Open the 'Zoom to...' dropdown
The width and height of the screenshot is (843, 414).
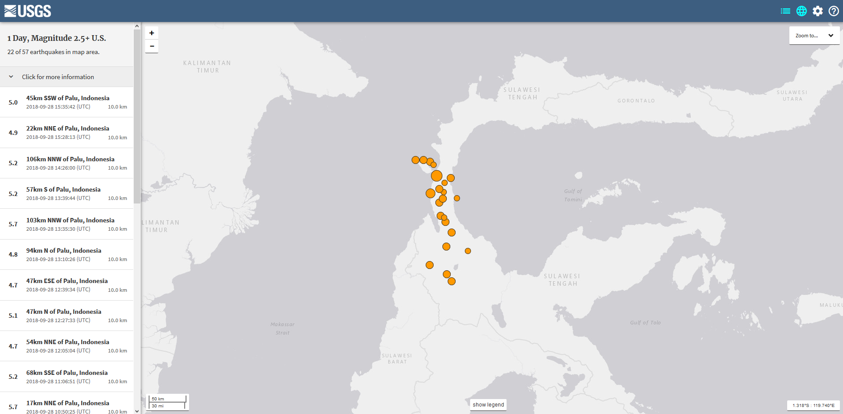(x=814, y=36)
